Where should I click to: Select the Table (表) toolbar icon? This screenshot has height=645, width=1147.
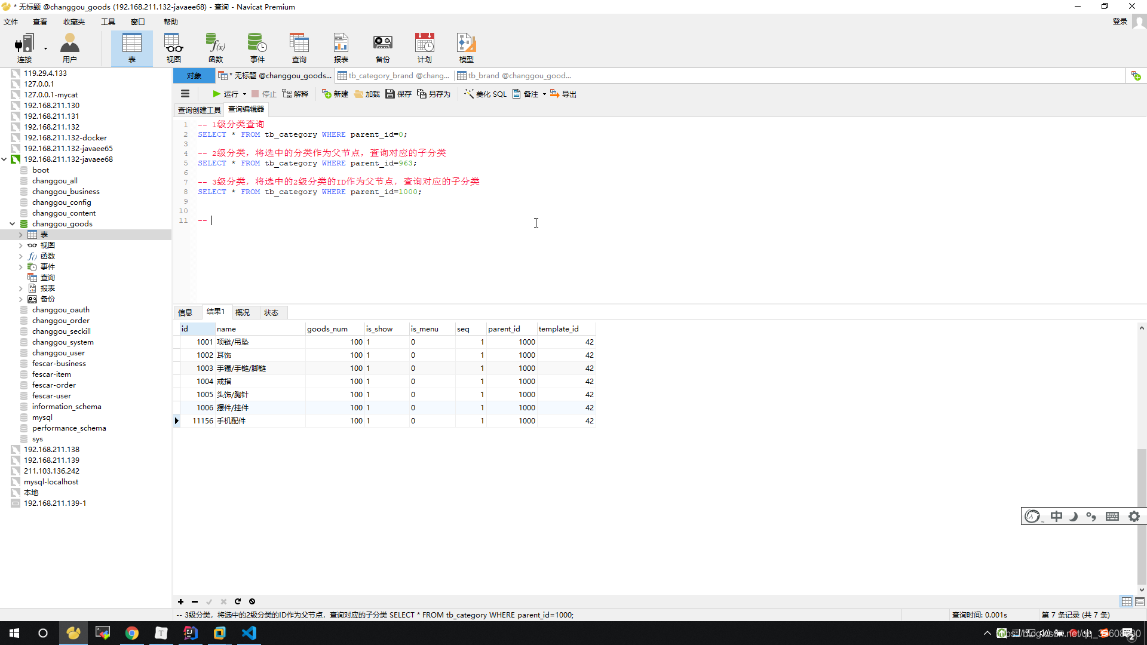click(x=131, y=48)
